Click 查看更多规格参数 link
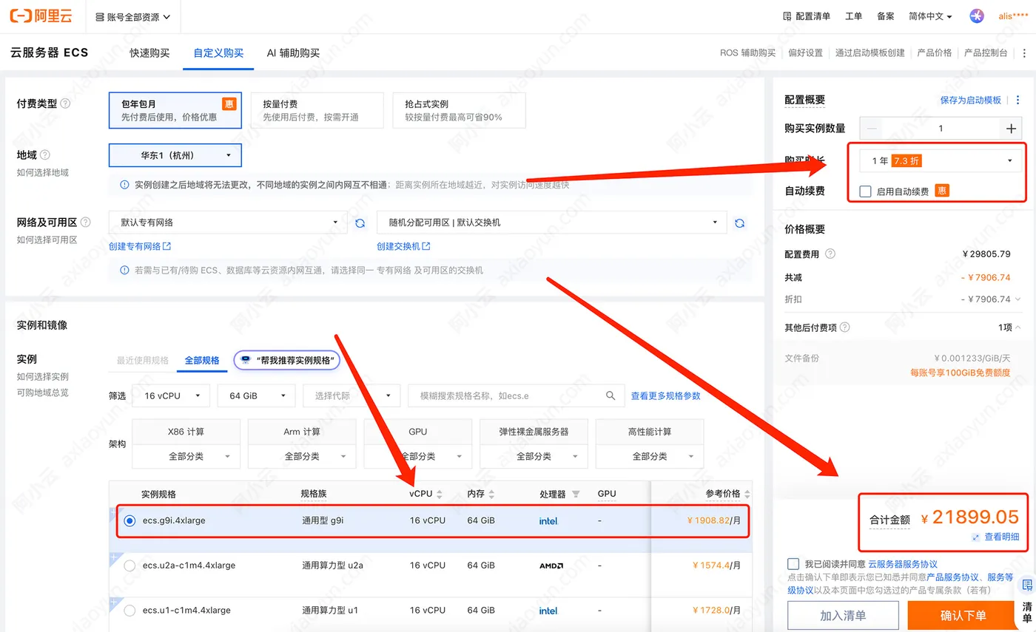This screenshot has width=1036, height=632. coord(665,395)
